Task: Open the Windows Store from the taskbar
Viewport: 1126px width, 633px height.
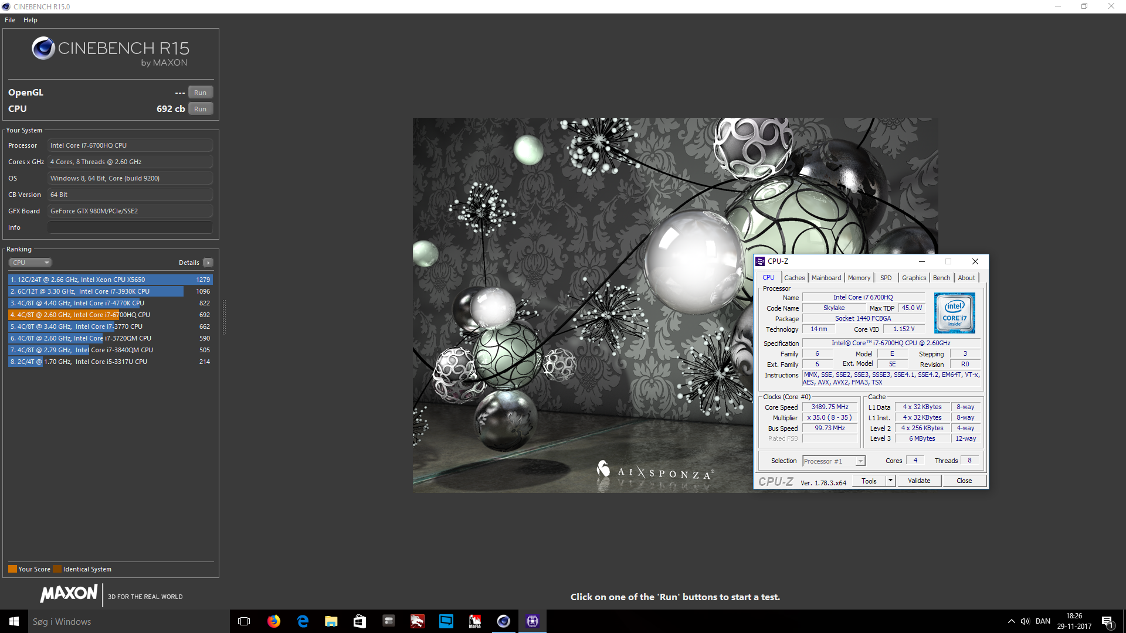Action: click(x=359, y=621)
